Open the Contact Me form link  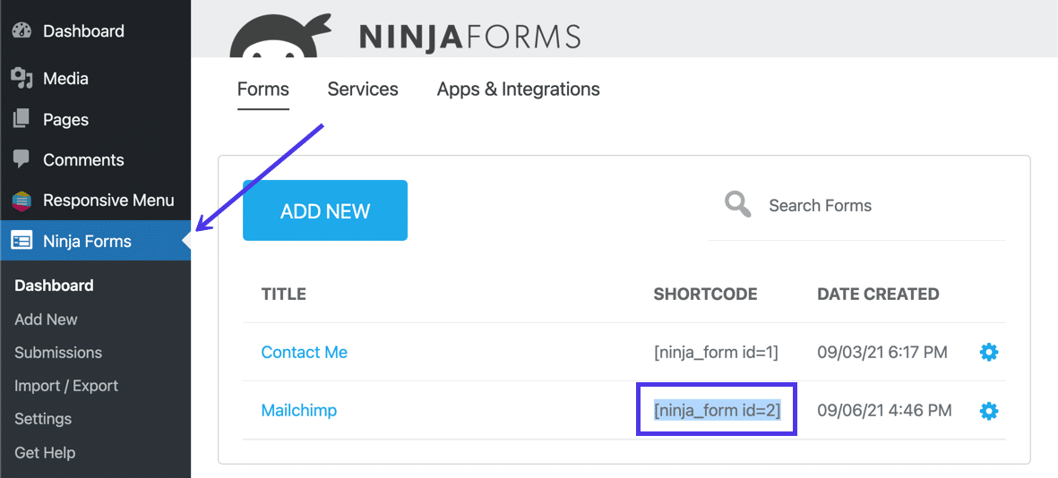pos(304,352)
